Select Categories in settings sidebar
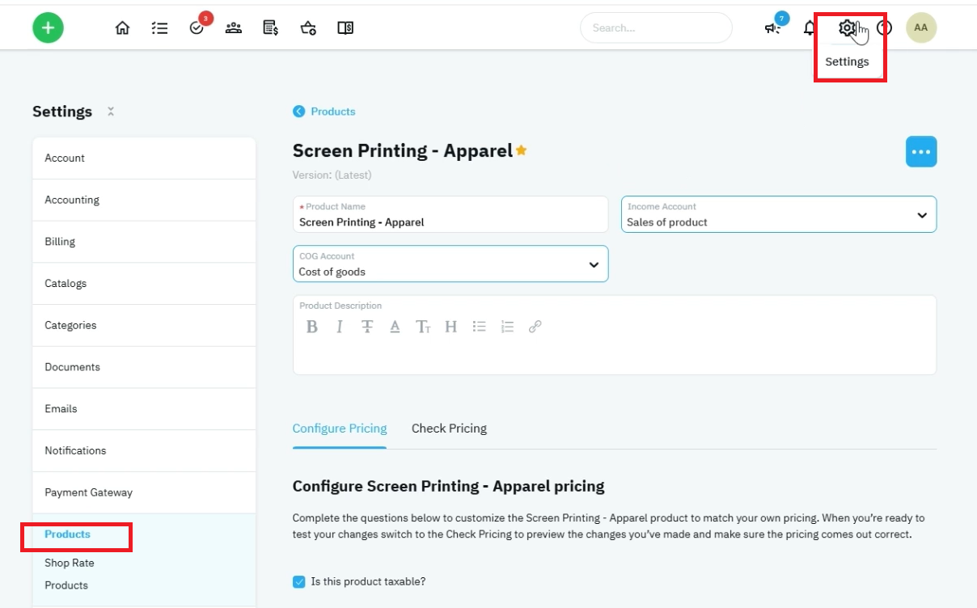 pyautogui.click(x=144, y=325)
